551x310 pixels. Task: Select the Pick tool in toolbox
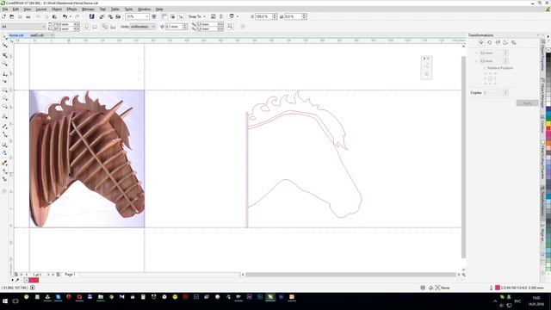tap(4, 37)
